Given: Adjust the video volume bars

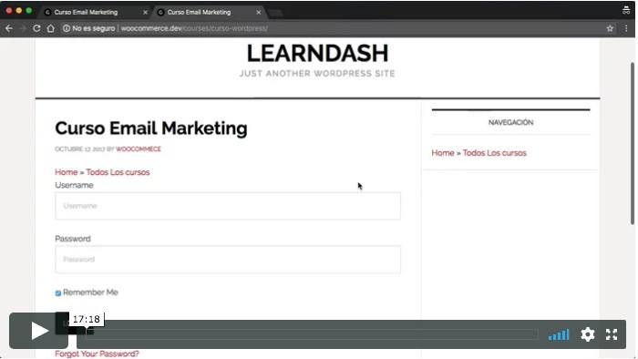Looking at the screenshot, I should point(559,335).
